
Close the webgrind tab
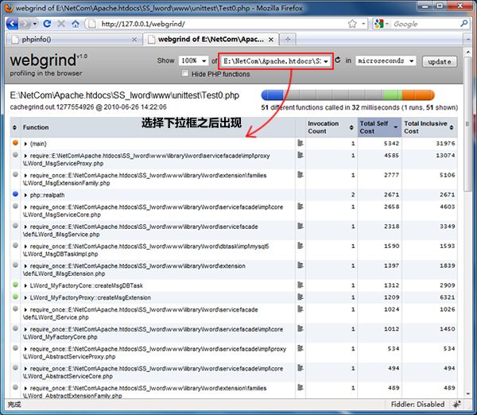[271, 40]
